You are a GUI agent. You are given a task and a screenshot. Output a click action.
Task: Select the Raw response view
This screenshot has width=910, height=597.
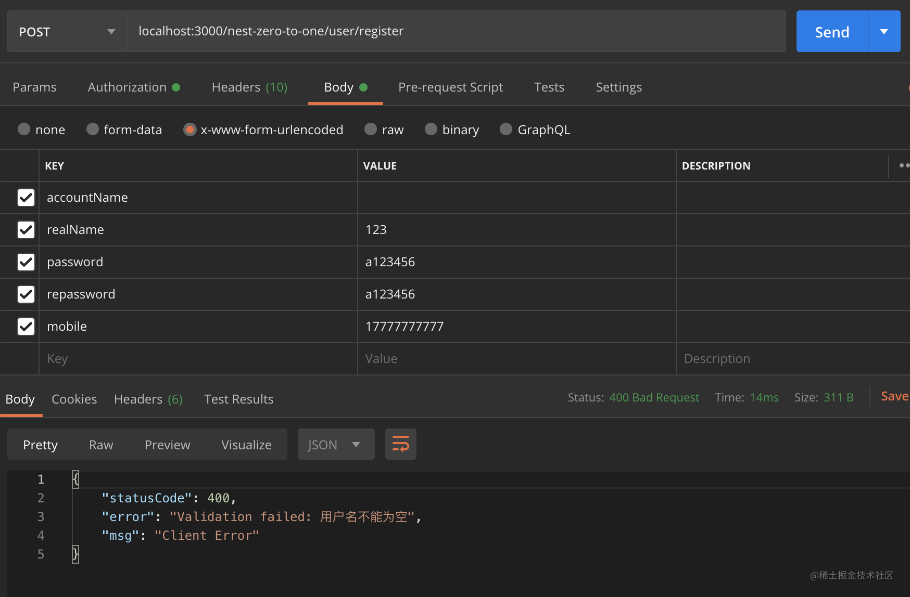point(101,445)
